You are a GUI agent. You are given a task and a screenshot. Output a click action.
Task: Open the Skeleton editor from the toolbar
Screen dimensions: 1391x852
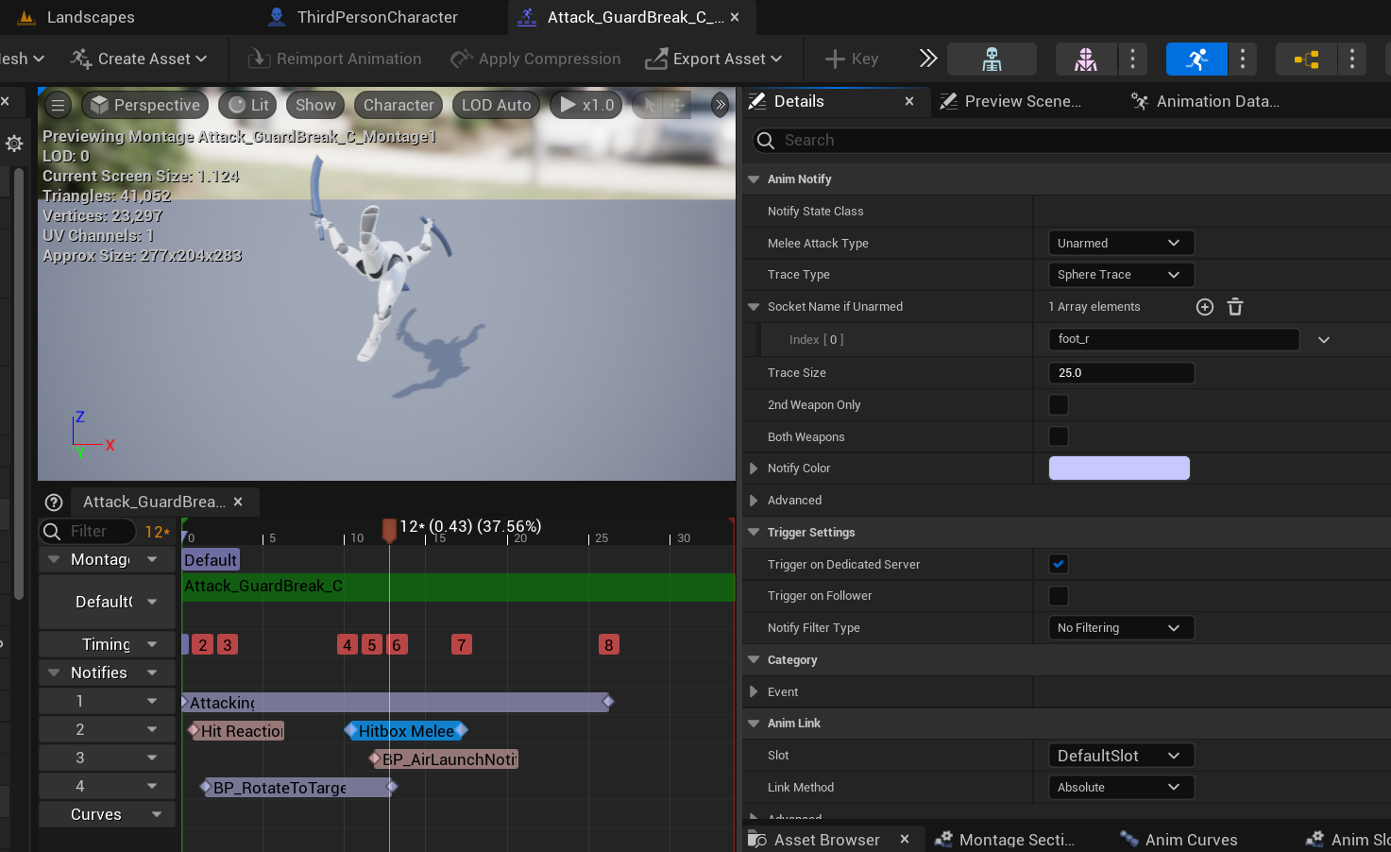[992, 59]
